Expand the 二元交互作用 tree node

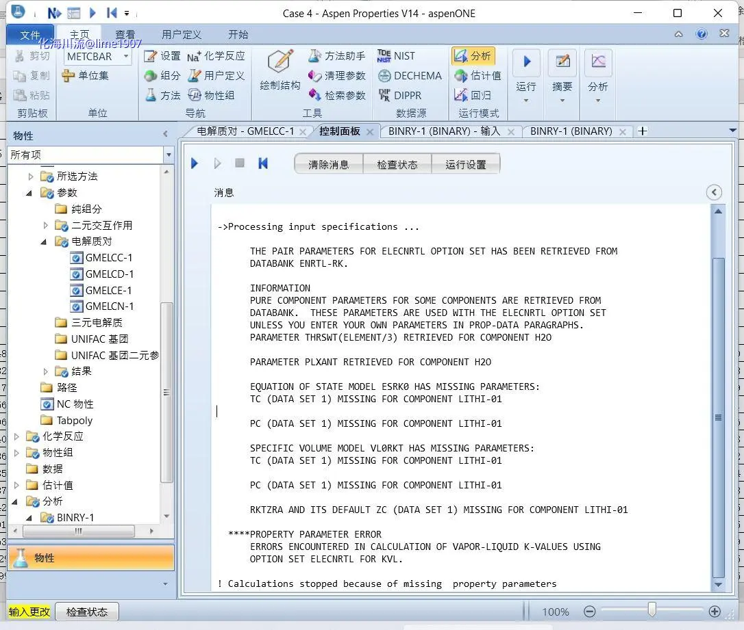(x=45, y=226)
